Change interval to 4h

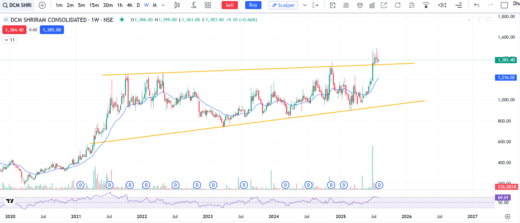[130, 5]
